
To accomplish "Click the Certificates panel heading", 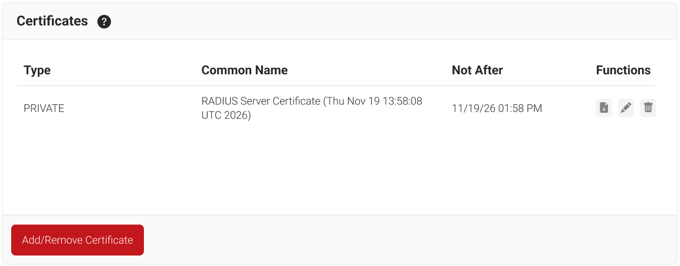I will coord(52,21).
